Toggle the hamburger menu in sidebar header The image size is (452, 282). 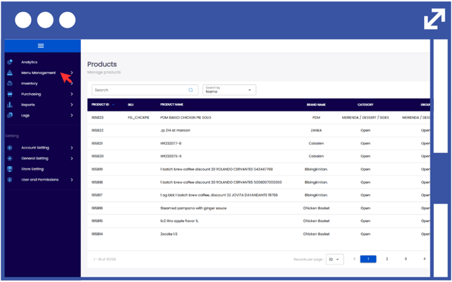(40, 46)
